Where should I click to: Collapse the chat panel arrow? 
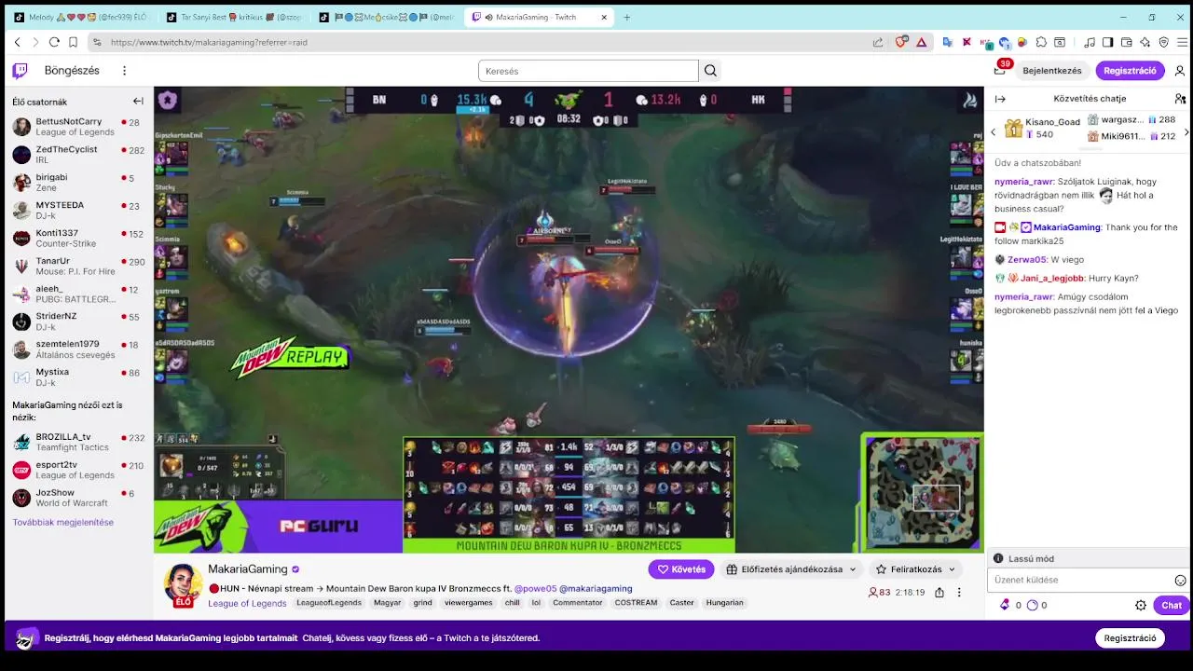1000,99
